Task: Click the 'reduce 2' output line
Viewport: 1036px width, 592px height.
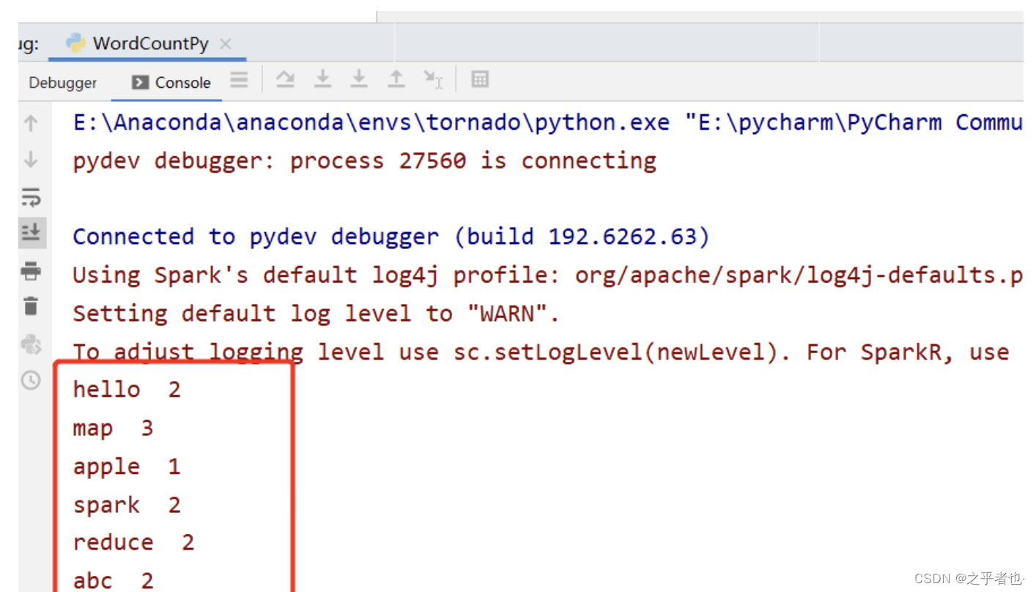Action: pyautogui.click(x=133, y=542)
